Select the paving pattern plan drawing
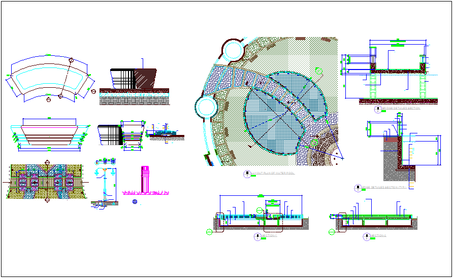453x278 pixels. 47,182
